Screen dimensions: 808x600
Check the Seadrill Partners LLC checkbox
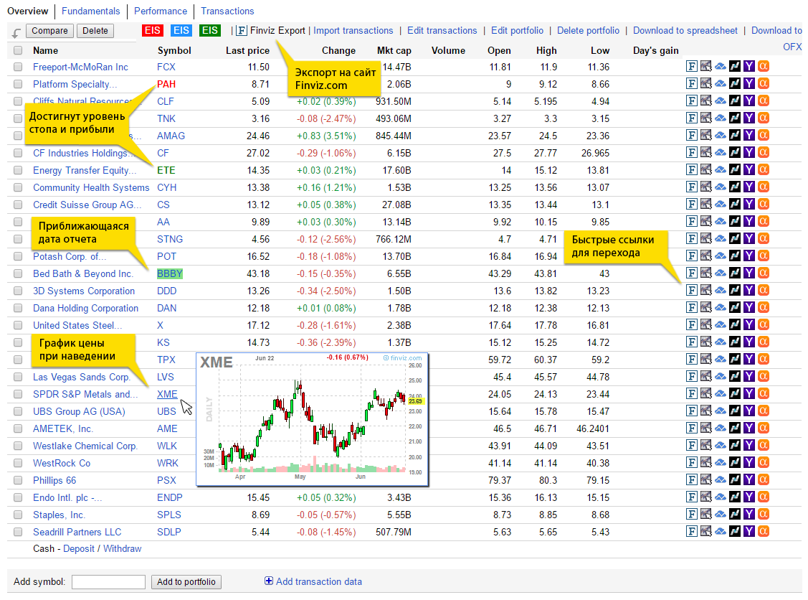coord(18,532)
